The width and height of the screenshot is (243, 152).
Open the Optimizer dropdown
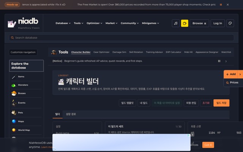click(94, 23)
